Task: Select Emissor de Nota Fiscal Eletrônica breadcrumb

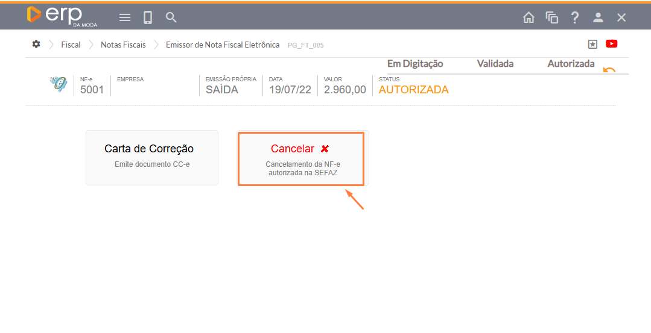Action: 223,45
